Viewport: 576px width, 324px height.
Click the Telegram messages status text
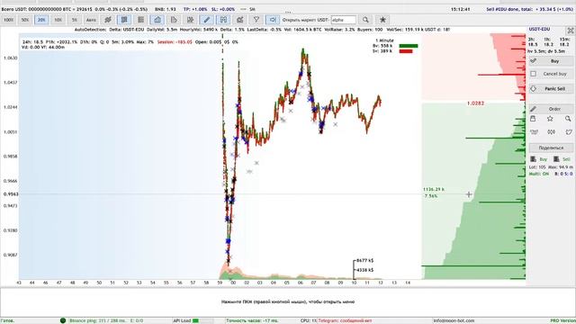pos(345,320)
